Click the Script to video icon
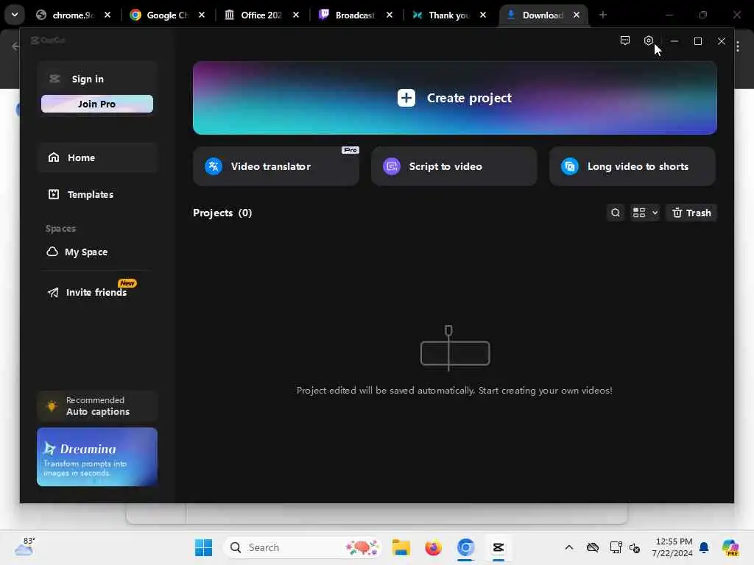This screenshot has width=754, height=565. (392, 166)
